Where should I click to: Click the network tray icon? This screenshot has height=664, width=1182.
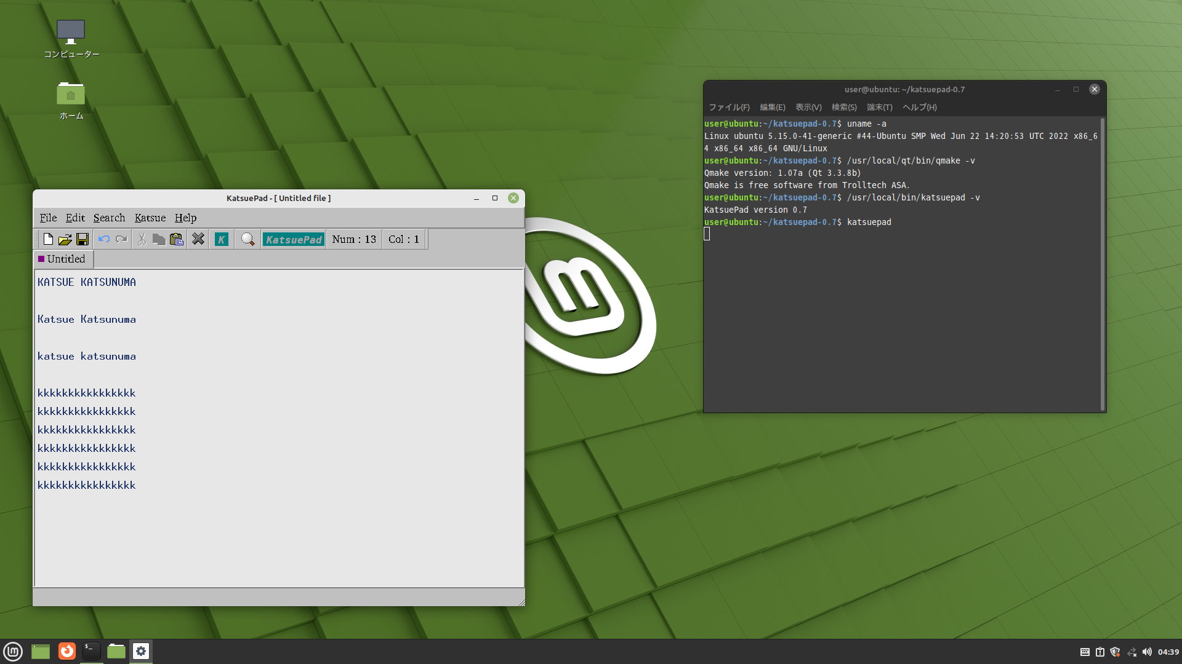pyautogui.click(x=1132, y=652)
